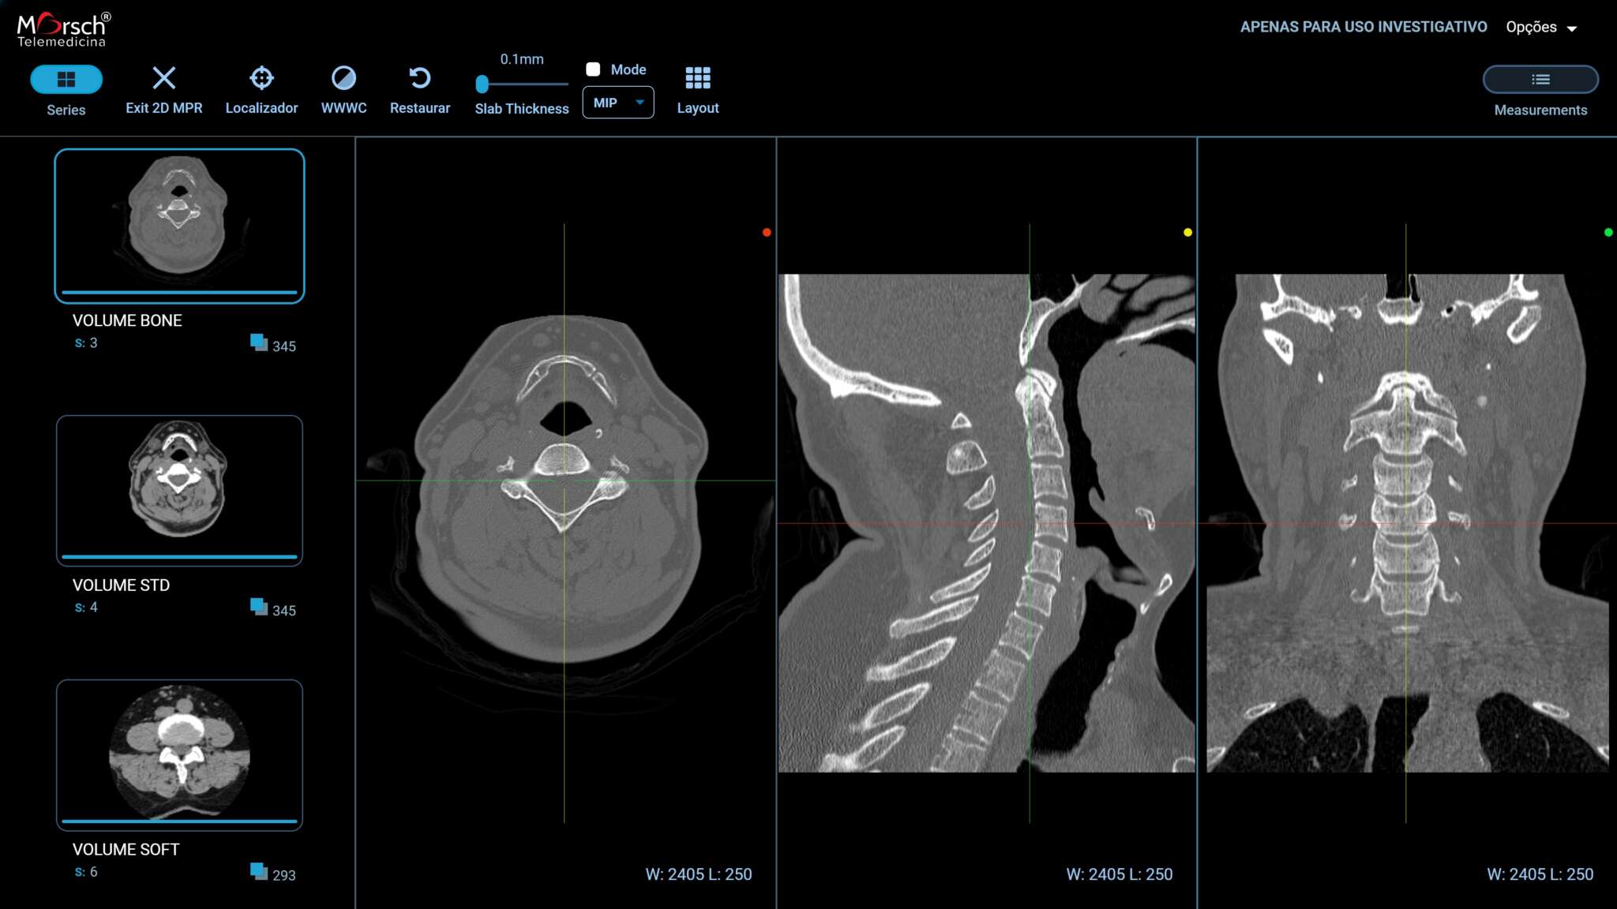This screenshot has width=1617, height=909.
Task: Select the VOLUME STD series thumbnail
Action: coord(179,490)
